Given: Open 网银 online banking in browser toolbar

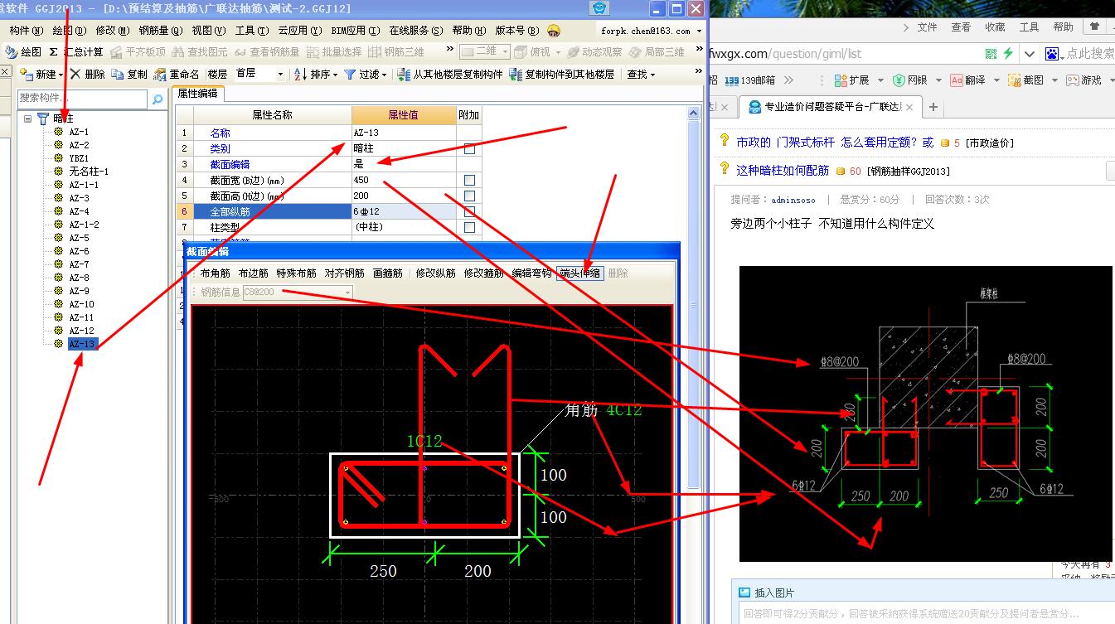Looking at the screenshot, I should (x=909, y=80).
